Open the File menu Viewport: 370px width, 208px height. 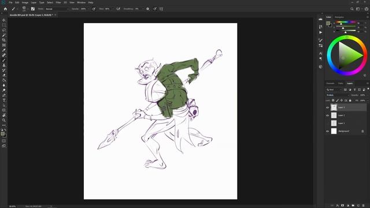tap(10, 2)
